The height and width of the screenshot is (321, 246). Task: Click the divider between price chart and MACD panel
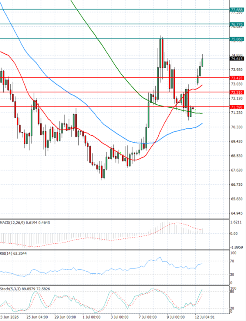114,219
